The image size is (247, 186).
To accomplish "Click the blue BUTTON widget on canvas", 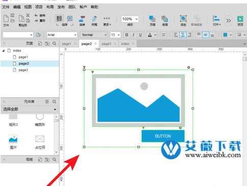I will (x=163, y=136).
